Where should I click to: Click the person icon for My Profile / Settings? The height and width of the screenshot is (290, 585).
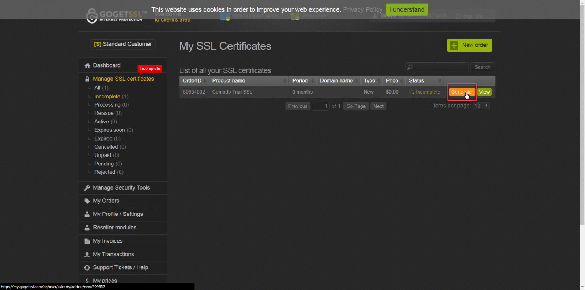87,214
